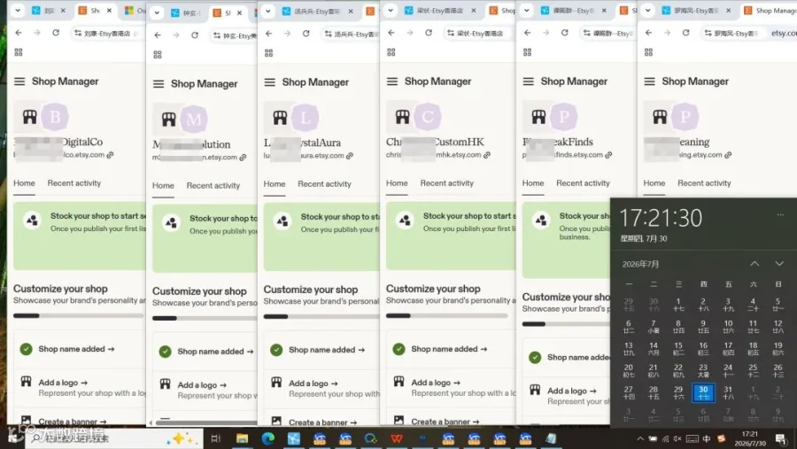Copy shop link icon beside ing.etsy.com
797x449 pixels.
(x=728, y=155)
